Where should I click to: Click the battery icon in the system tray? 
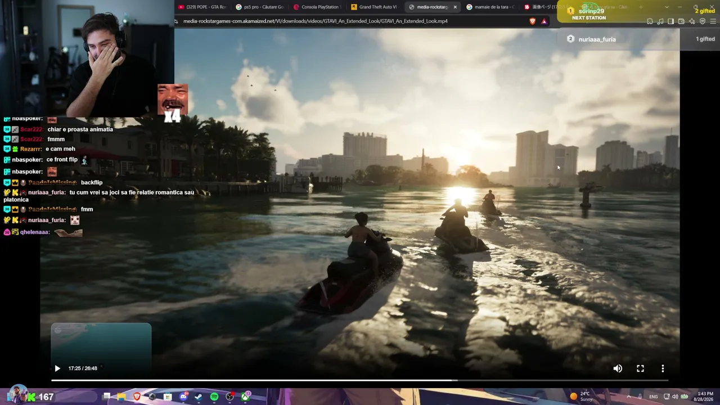coord(685,397)
